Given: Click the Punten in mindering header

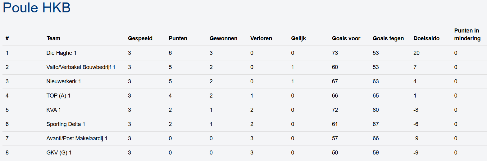Looking at the screenshot, I should [467, 34].
